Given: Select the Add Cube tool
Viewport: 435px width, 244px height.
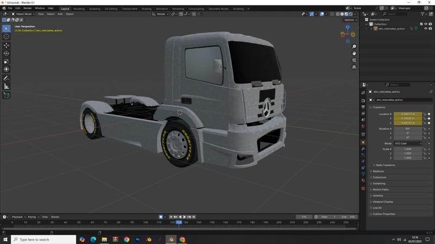Looking at the screenshot, I should (7, 95).
